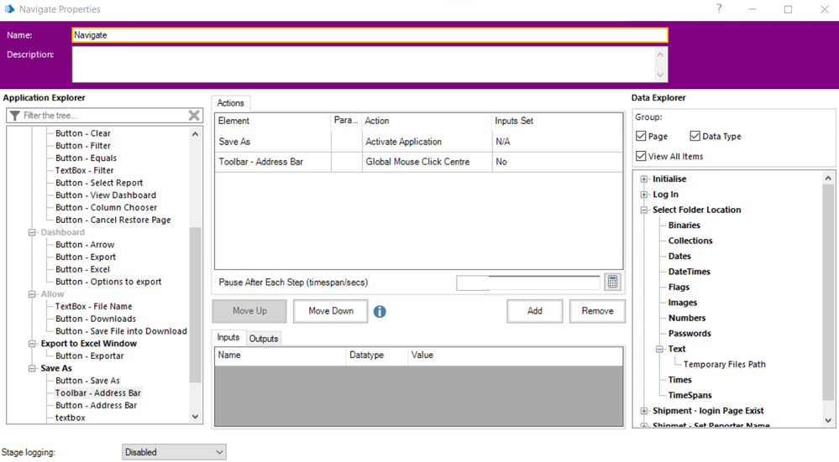Screen dimensions: 839x462
Task: Click the filter funnel icon in Application Explorer
Action: [14, 116]
